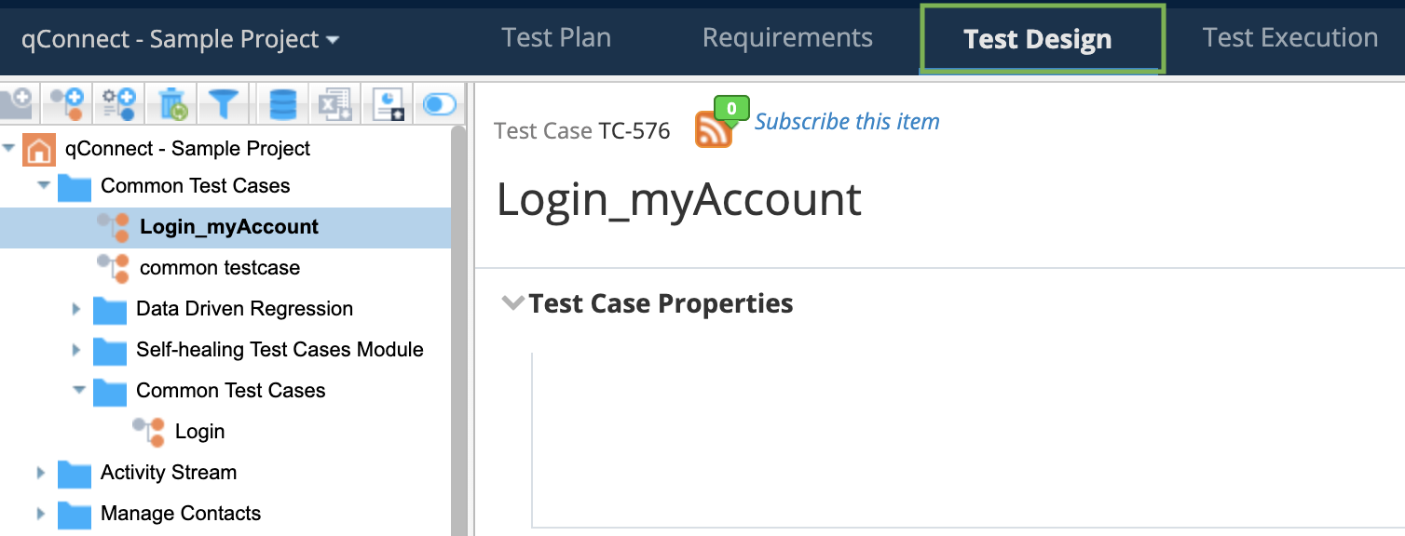The height and width of the screenshot is (536, 1405).
Task: Click the tree panel vertical scrollbar
Action: 458,326
